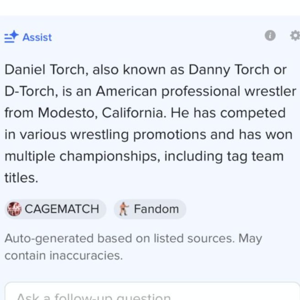This screenshot has height=300, width=300.
Task: Click the CAGEMATCH text label
Action: [x=62, y=209]
